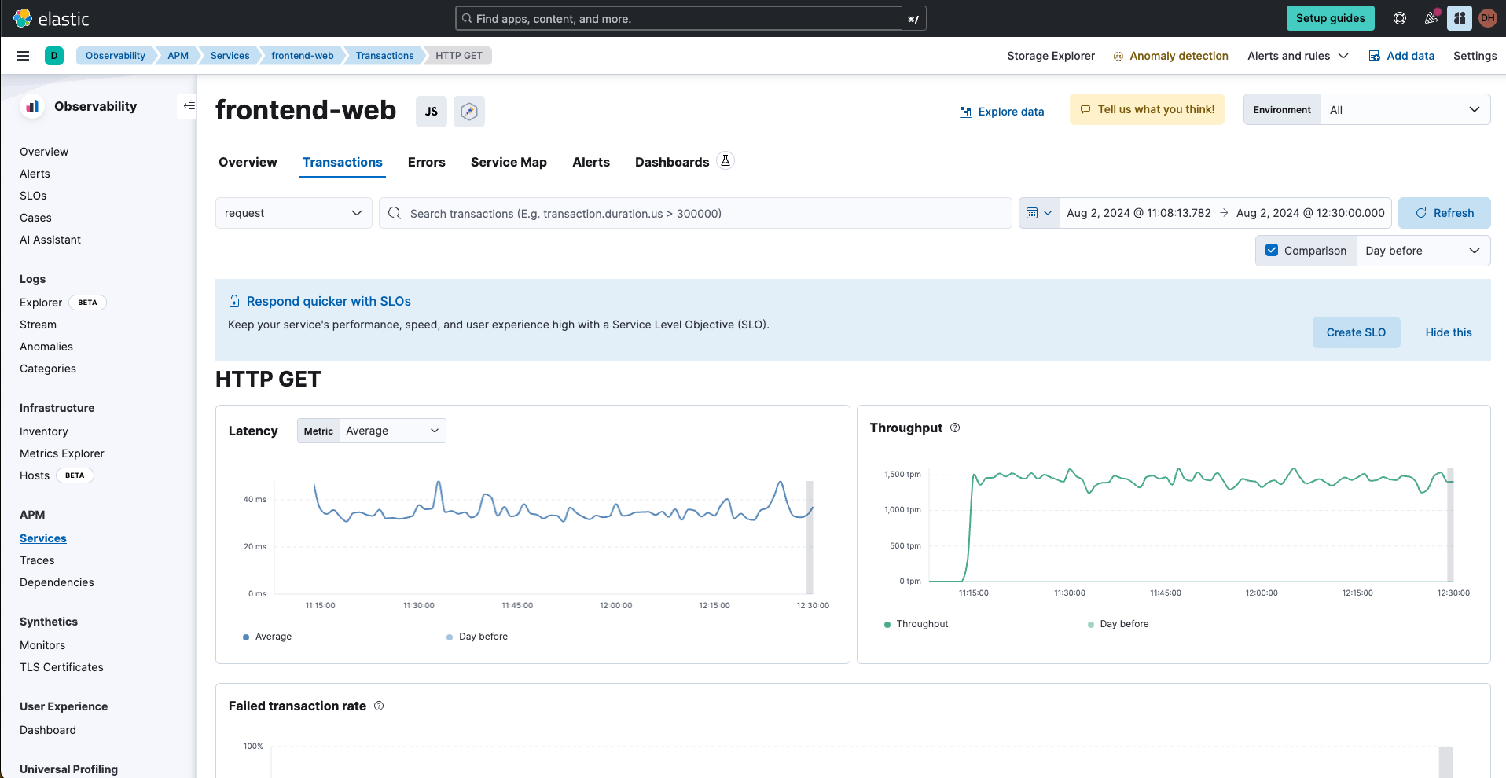Click the Throughput info tooltip icon

coord(955,428)
